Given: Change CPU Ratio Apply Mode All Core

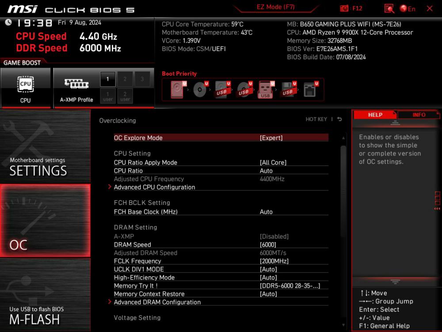Looking at the screenshot, I should pyautogui.click(x=221, y=162).
